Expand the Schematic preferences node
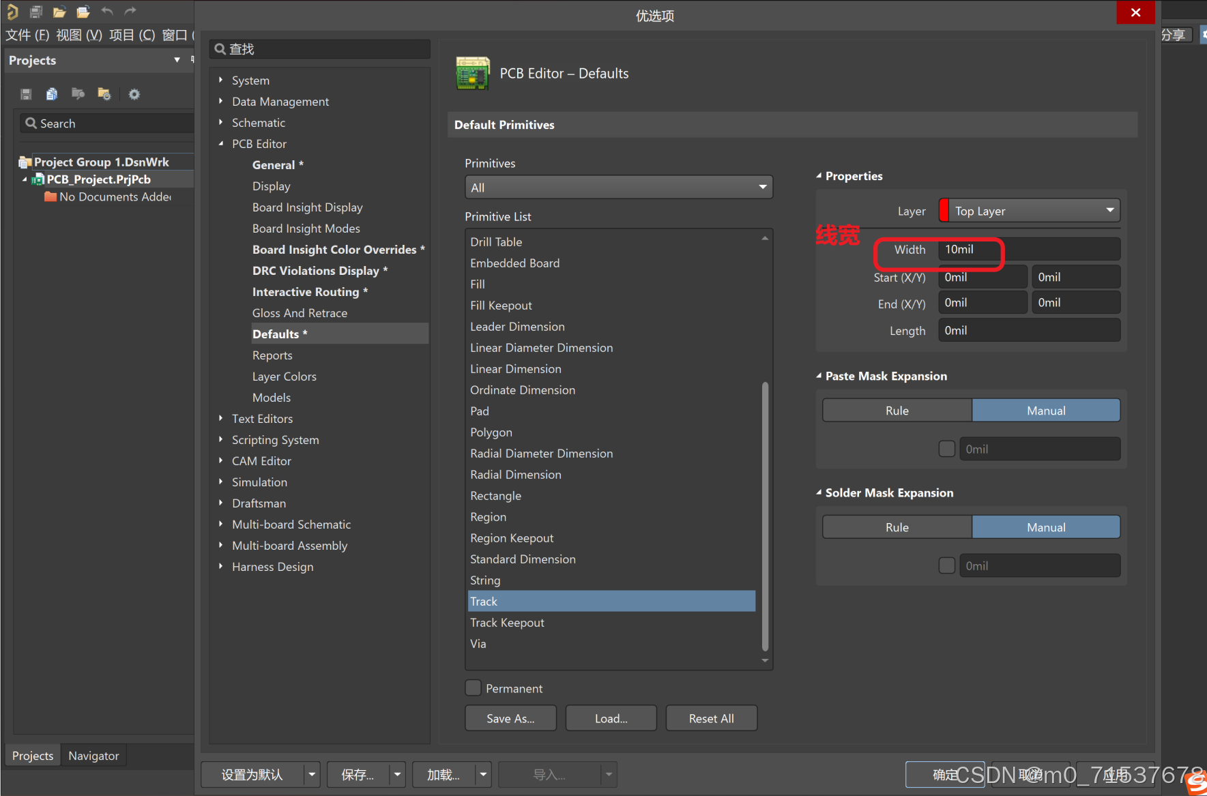The image size is (1207, 796). (221, 122)
